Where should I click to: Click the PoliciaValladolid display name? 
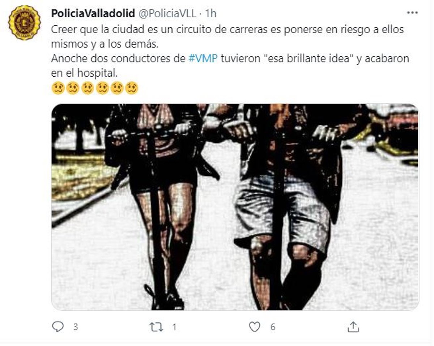93,13
